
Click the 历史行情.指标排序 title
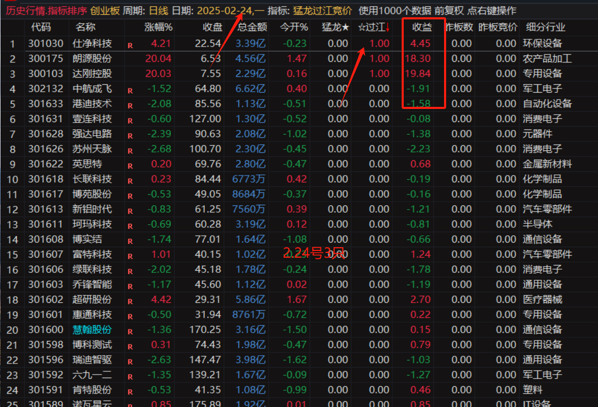click(x=46, y=10)
